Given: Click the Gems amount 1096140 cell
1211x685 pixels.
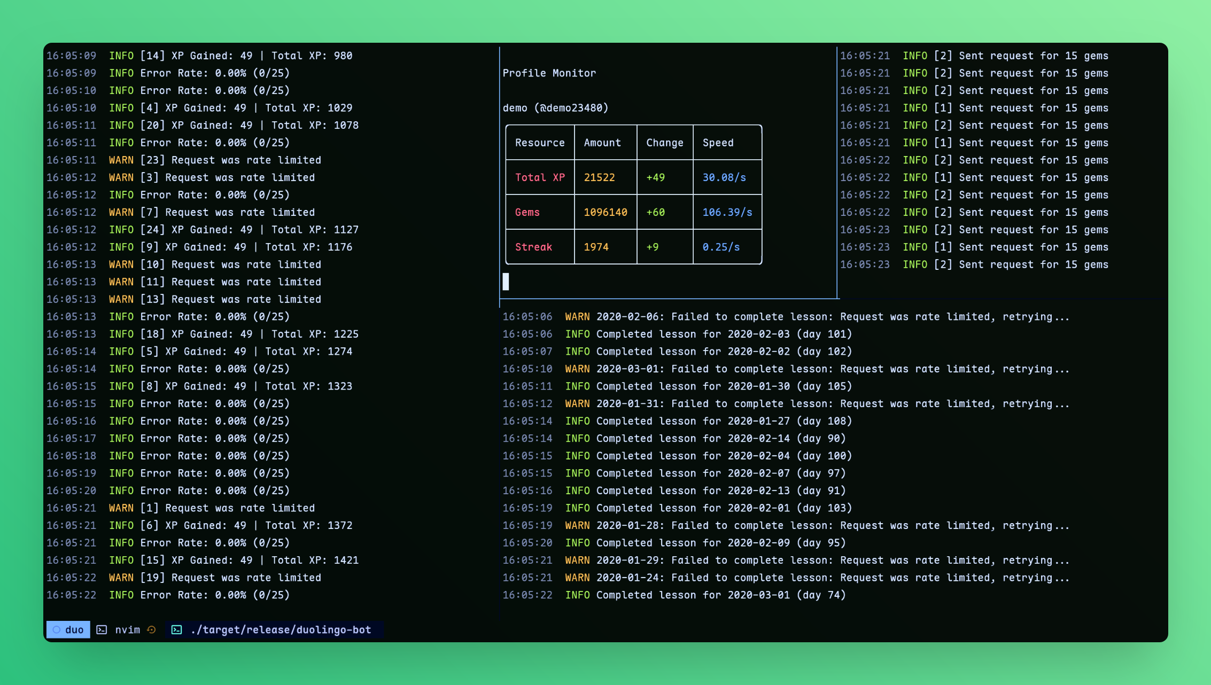Looking at the screenshot, I should tap(605, 212).
